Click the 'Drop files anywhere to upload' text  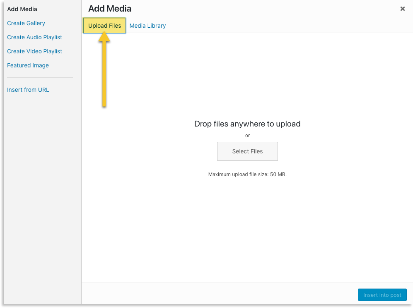click(x=247, y=124)
